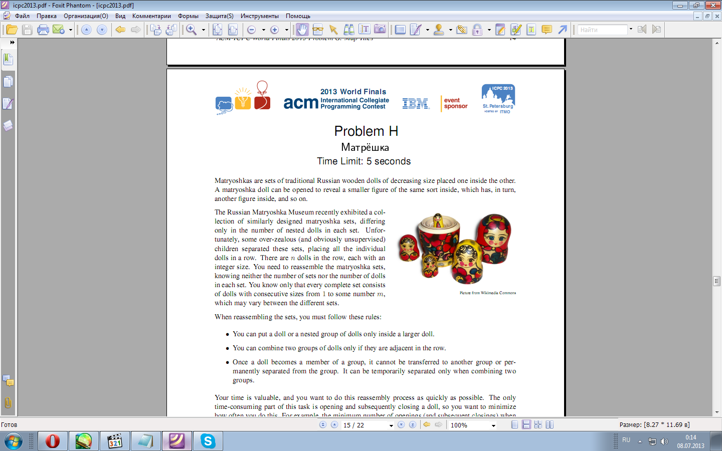The width and height of the screenshot is (722, 451).
Task: Open the Комментарии menu
Action: (151, 16)
